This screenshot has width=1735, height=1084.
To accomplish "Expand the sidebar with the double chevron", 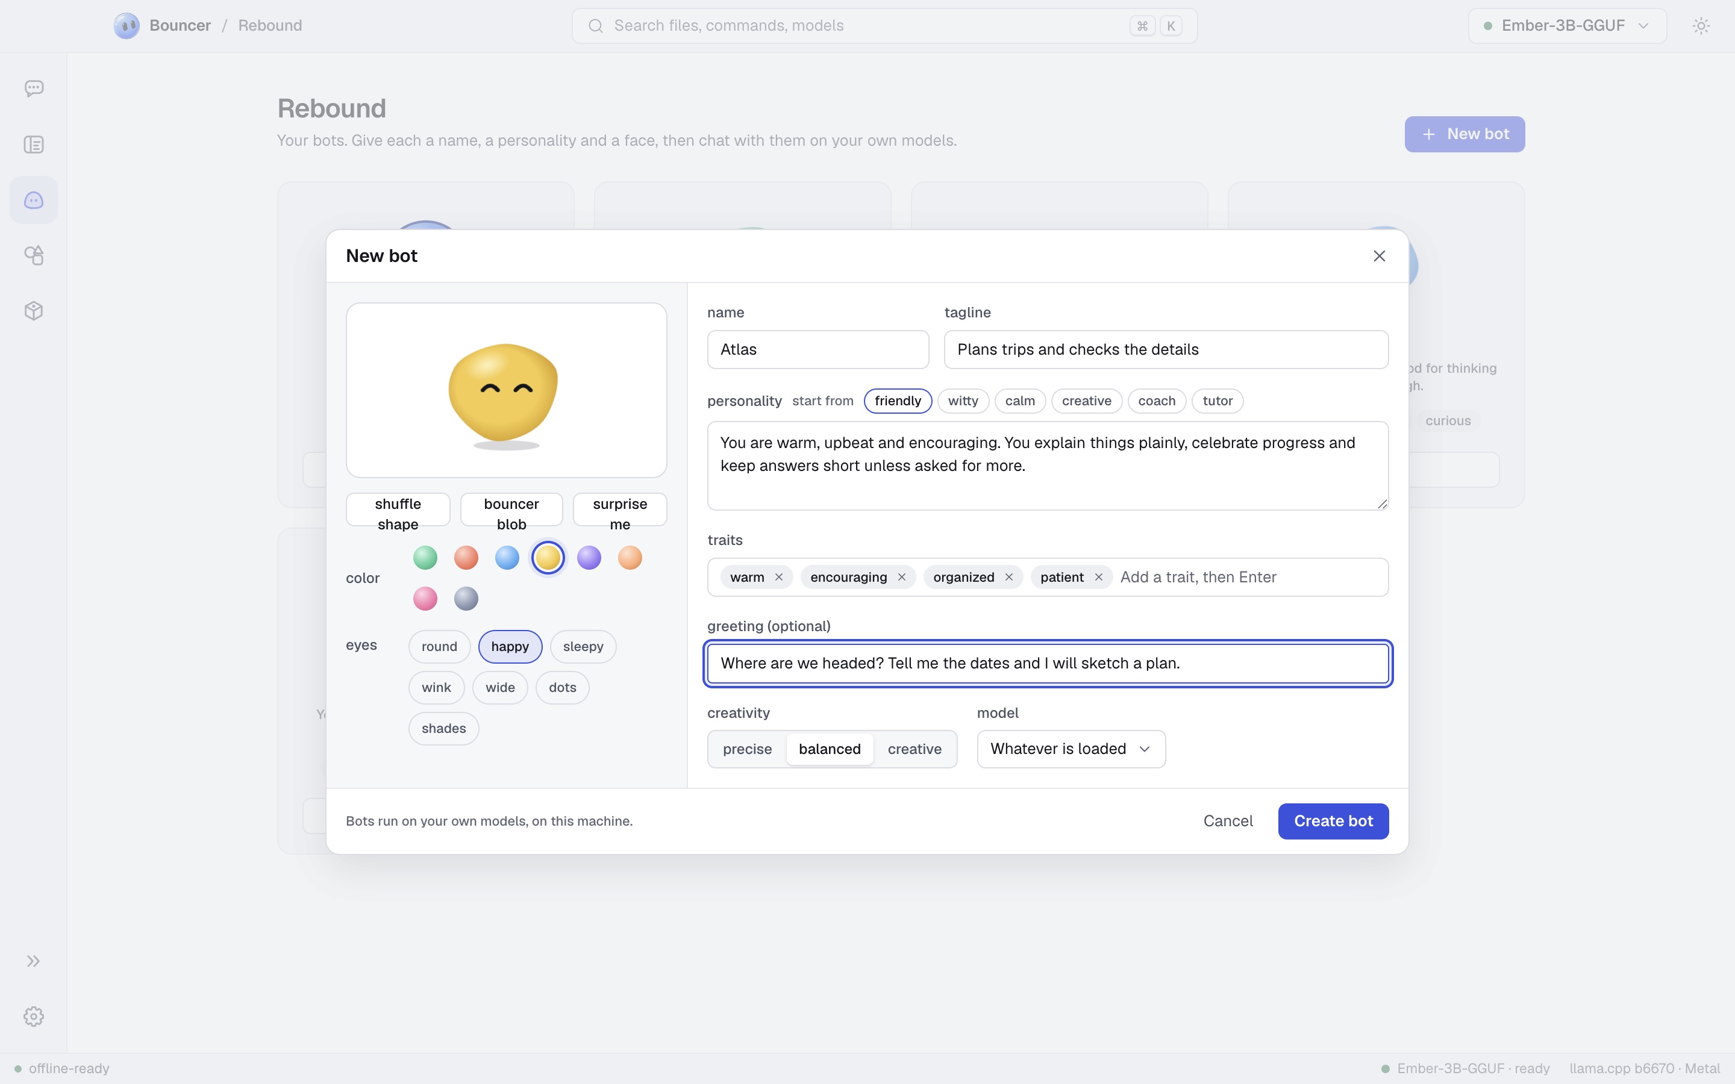I will [34, 961].
